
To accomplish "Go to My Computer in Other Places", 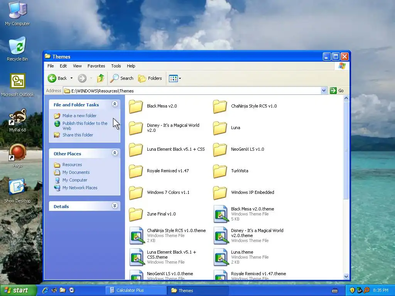I will click(x=74, y=180).
